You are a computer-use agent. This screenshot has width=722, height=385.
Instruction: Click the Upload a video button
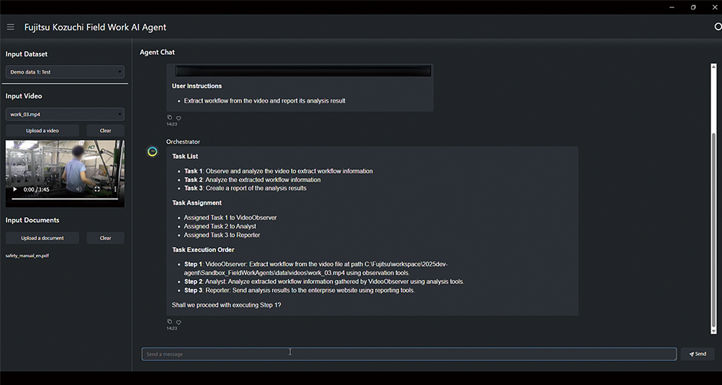43,131
